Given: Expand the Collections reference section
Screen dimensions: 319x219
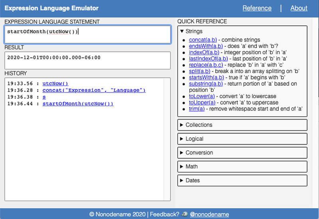Looking at the screenshot, I should [x=242, y=125].
